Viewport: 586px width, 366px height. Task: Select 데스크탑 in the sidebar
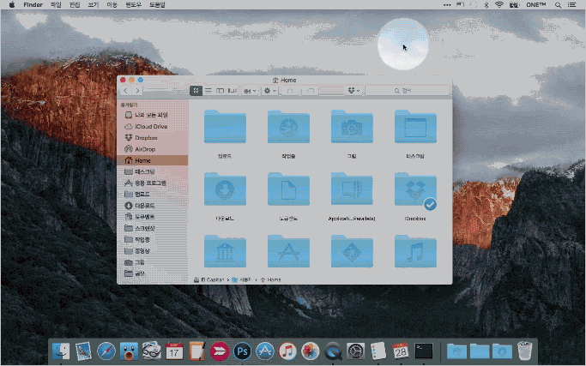[x=152, y=171]
